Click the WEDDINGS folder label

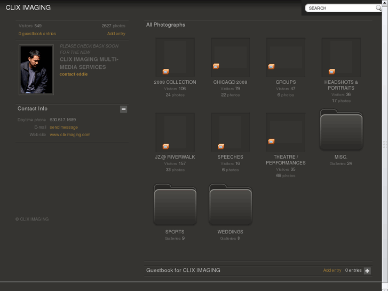coord(231,232)
